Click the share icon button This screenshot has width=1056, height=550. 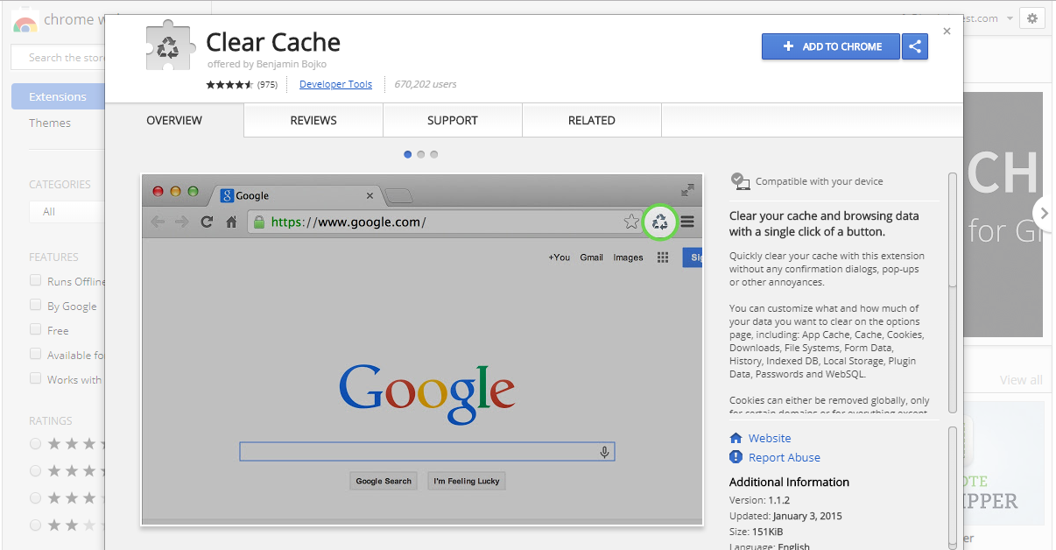pyautogui.click(x=915, y=46)
